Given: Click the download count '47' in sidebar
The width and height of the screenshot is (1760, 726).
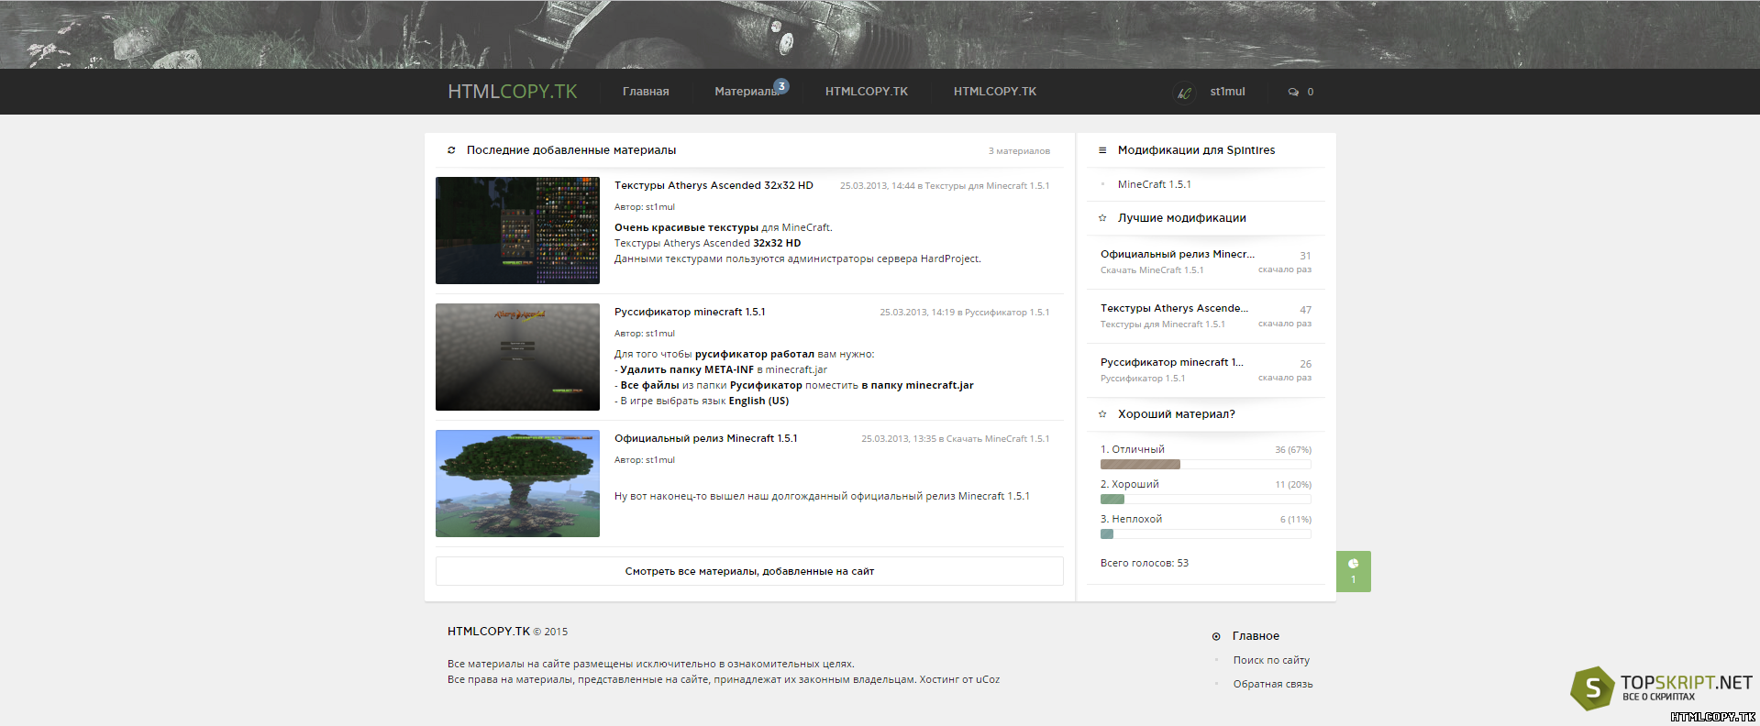Looking at the screenshot, I should [x=1305, y=310].
